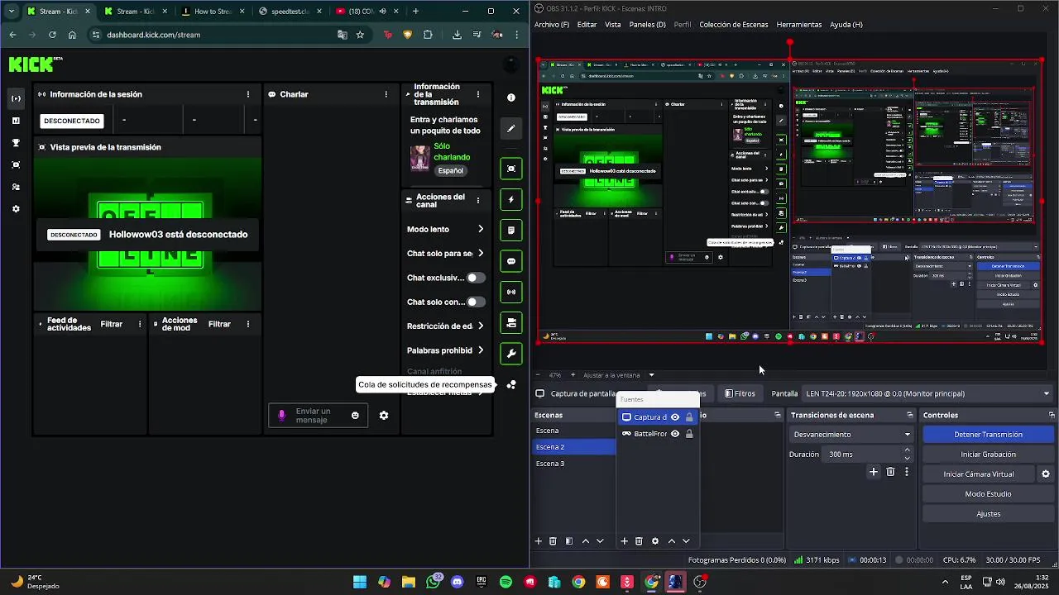1059x595 pixels.
Task: Open options menu for Información de la sesión
Action: (248, 94)
